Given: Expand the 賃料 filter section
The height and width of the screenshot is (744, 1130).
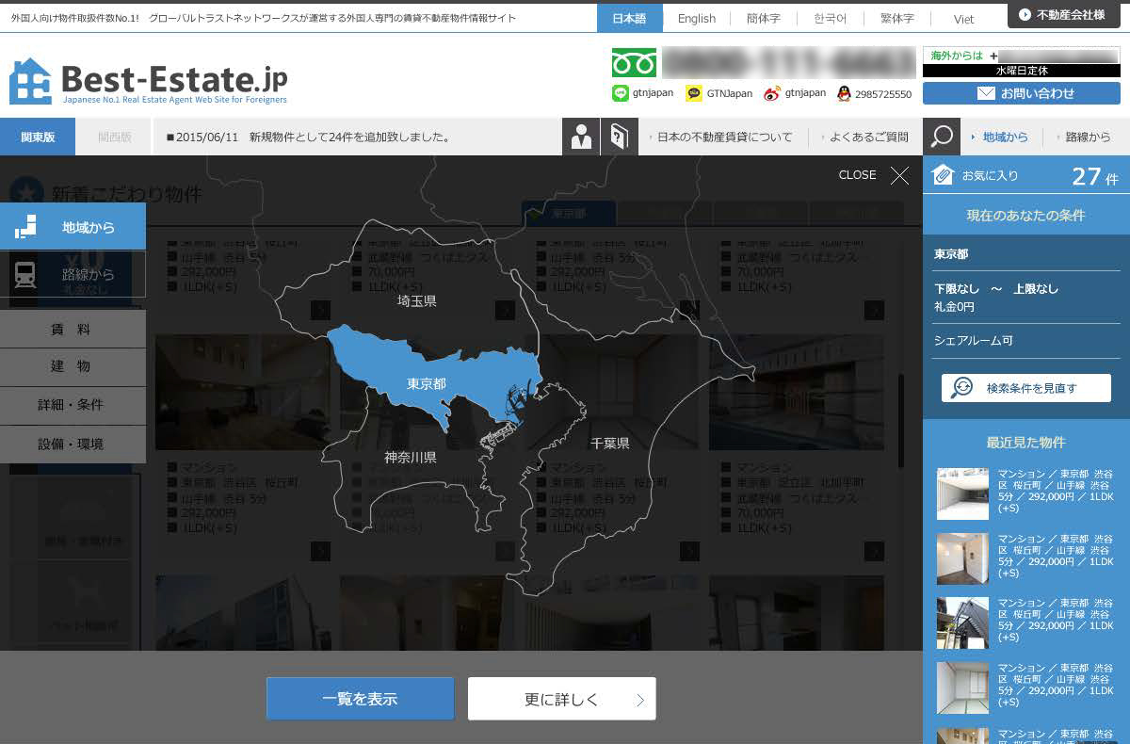Looking at the screenshot, I should click(x=73, y=329).
